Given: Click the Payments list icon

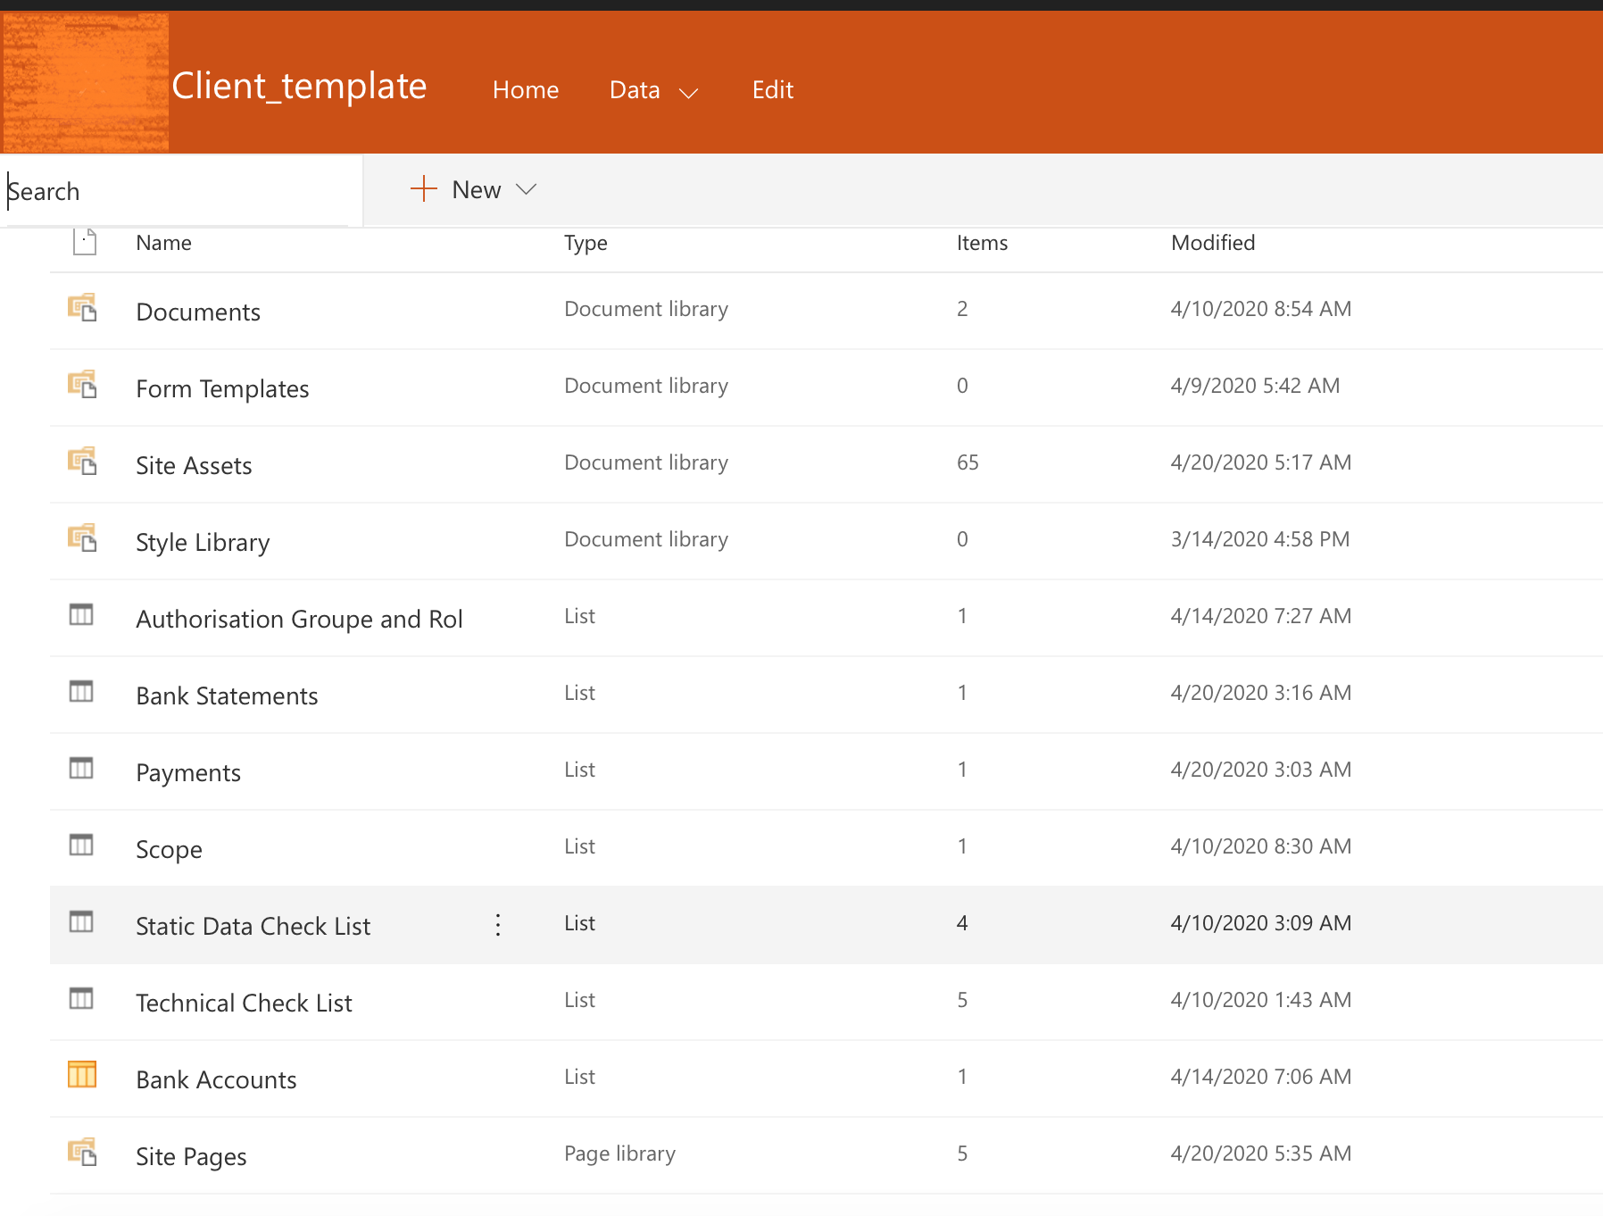Looking at the screenshot, I should [81, 769].
